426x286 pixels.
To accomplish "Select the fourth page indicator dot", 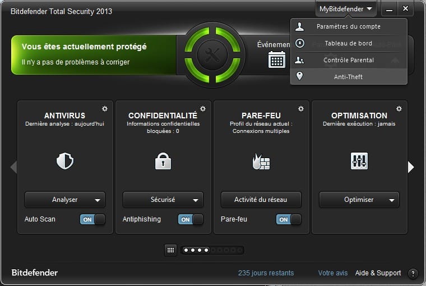I will [x=206, y=250].
